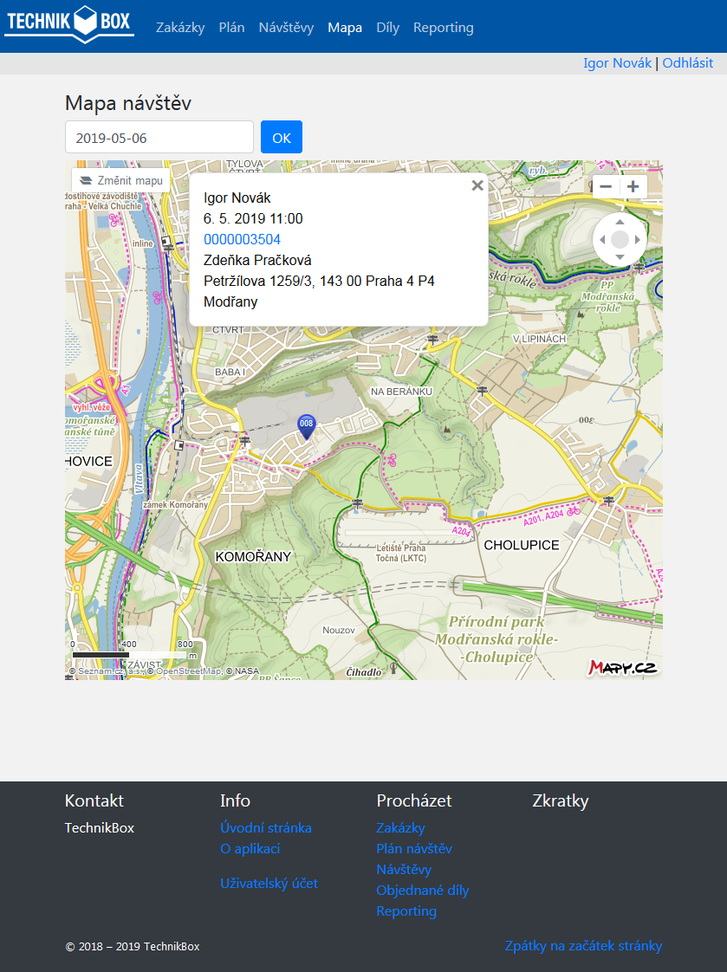Screen dimensions: 727x972
Task: Close the visit info popup
Action: click(477, 185)
